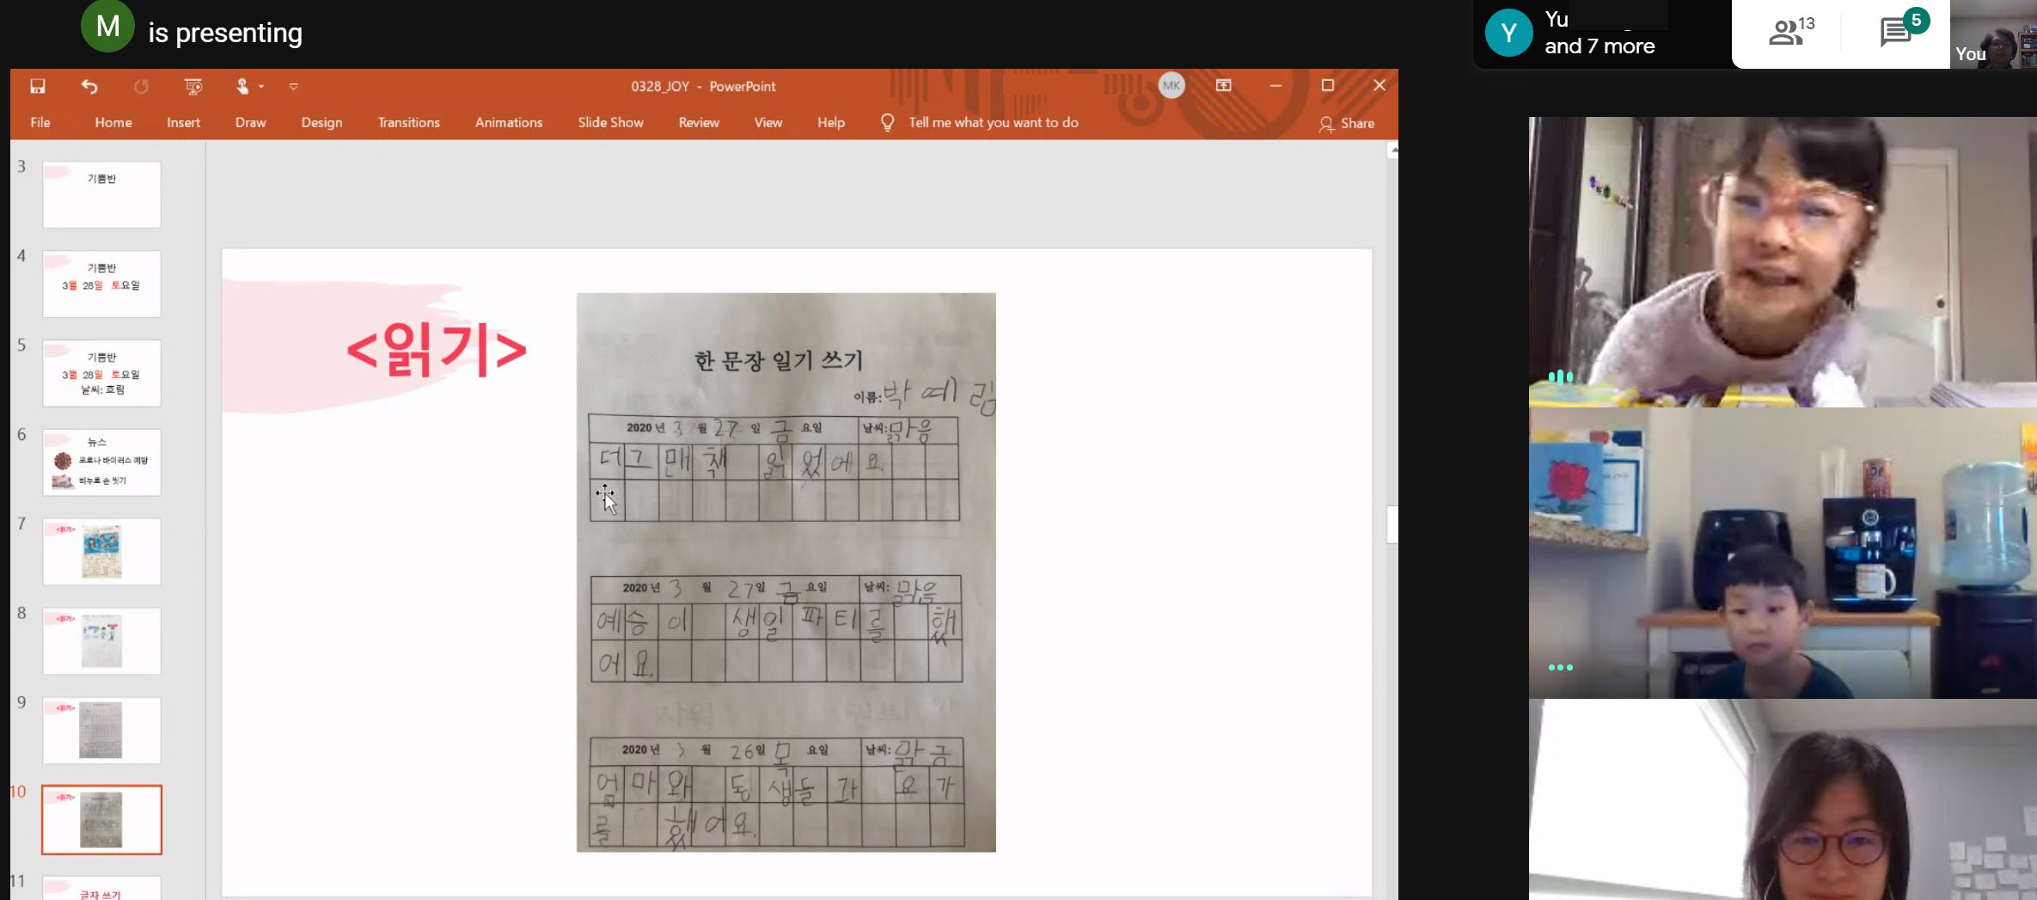This screenshot has height=900, width=2037.
Task: Open the Transitions ribbon tab
Action: 408,123
